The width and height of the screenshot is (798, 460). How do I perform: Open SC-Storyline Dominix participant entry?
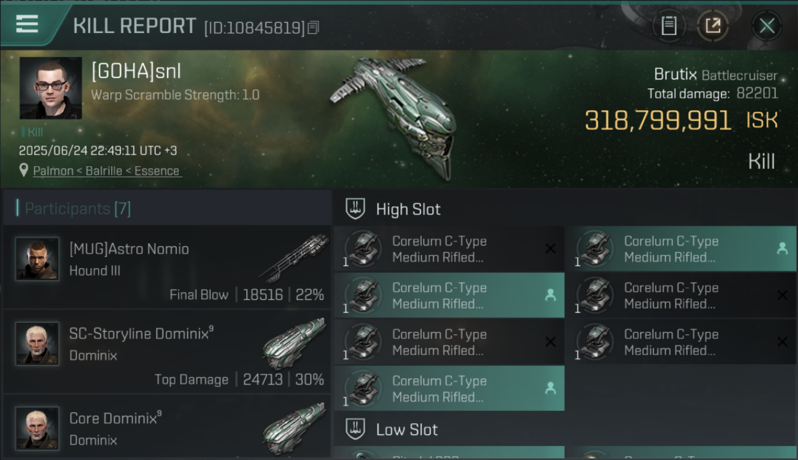point(167,351)
